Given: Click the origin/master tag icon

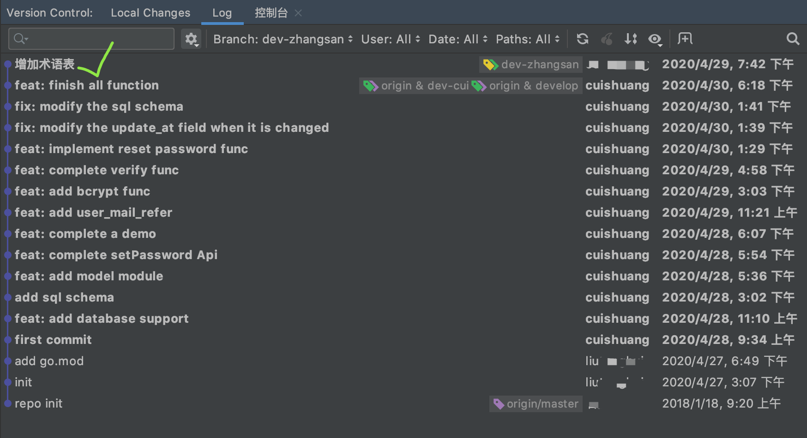Looking at the screenshot, I should (x=499, y=404).
